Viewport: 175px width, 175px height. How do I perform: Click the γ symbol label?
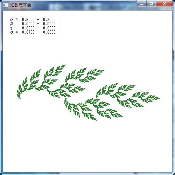12,28
